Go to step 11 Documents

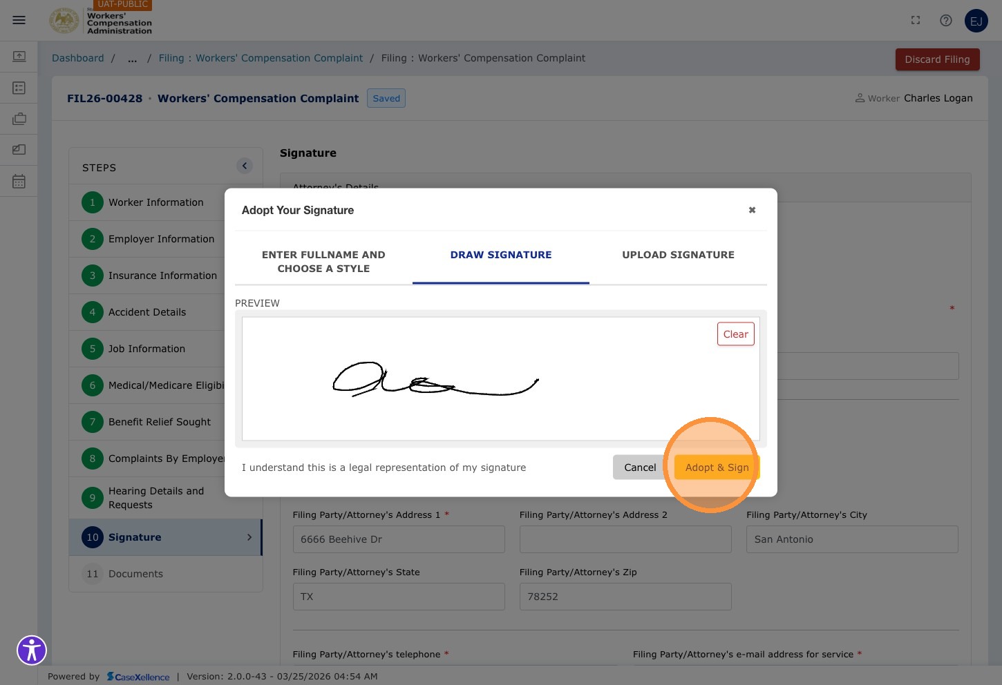166,574
